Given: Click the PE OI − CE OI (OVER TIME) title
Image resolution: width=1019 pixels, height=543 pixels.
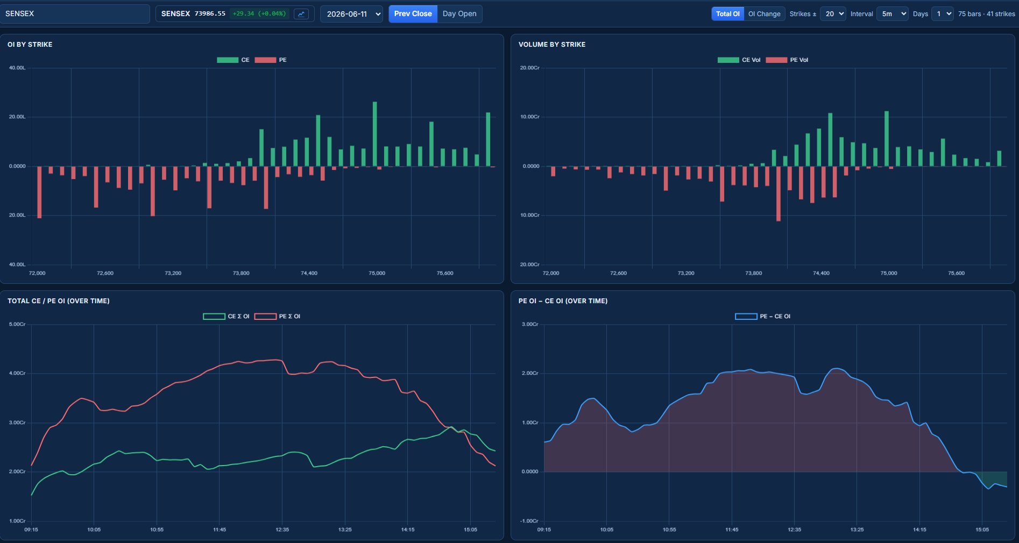Looking at the screenshot, I should click(x=563, y=301).
